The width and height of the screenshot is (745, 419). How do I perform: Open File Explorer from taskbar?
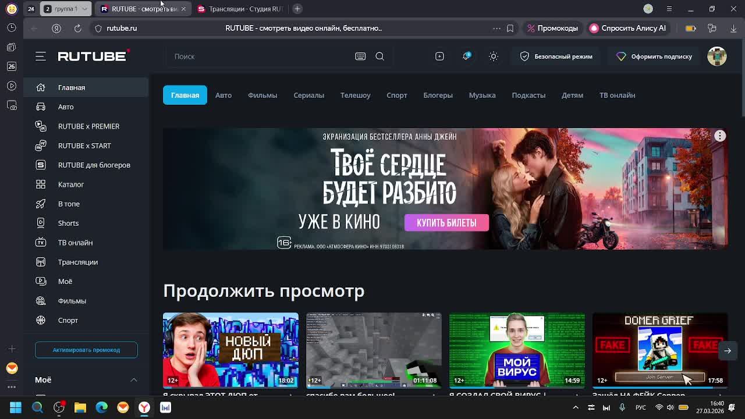tap(80, 407)
